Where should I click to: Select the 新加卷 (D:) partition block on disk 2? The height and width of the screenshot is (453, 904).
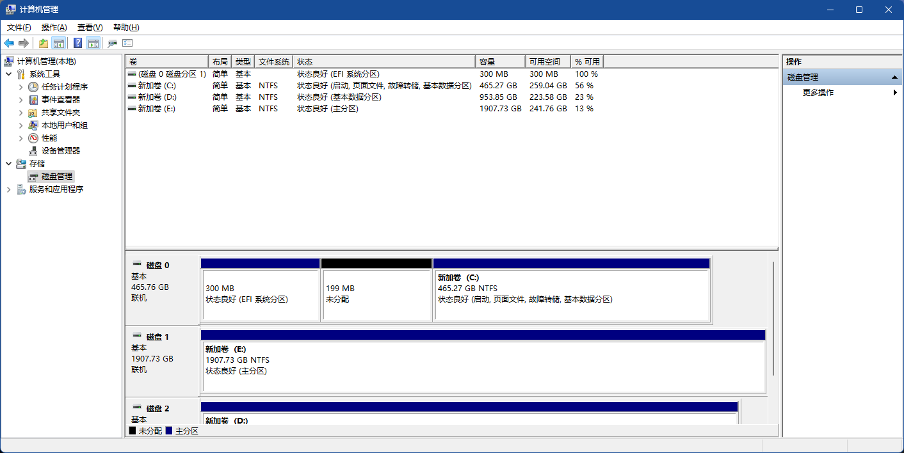point(469,413)
